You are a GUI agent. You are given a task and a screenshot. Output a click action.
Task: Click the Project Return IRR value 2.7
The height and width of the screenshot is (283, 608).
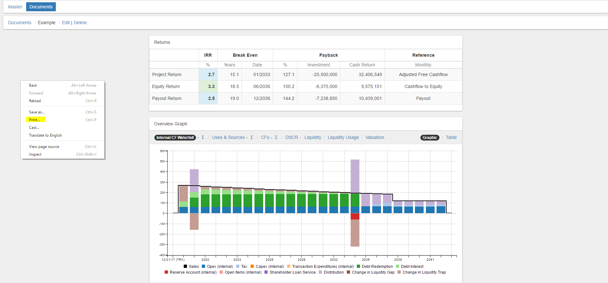[211, 74]
